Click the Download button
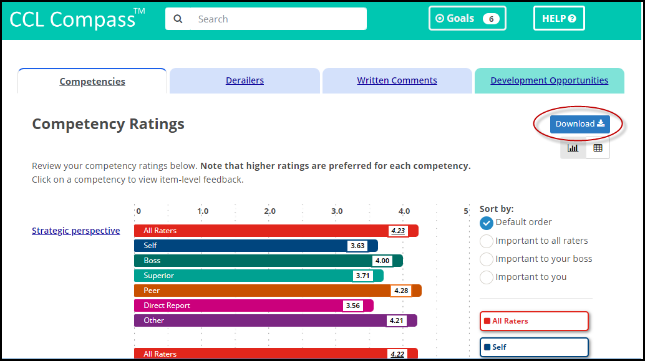The width and height of the screenshot is (645, 361). tap(580, 124)
